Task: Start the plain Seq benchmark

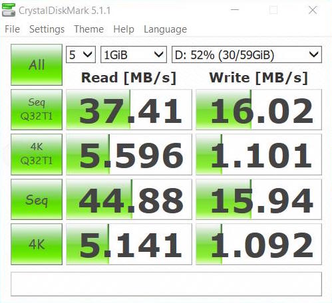Action: click(x=37, y=199)
